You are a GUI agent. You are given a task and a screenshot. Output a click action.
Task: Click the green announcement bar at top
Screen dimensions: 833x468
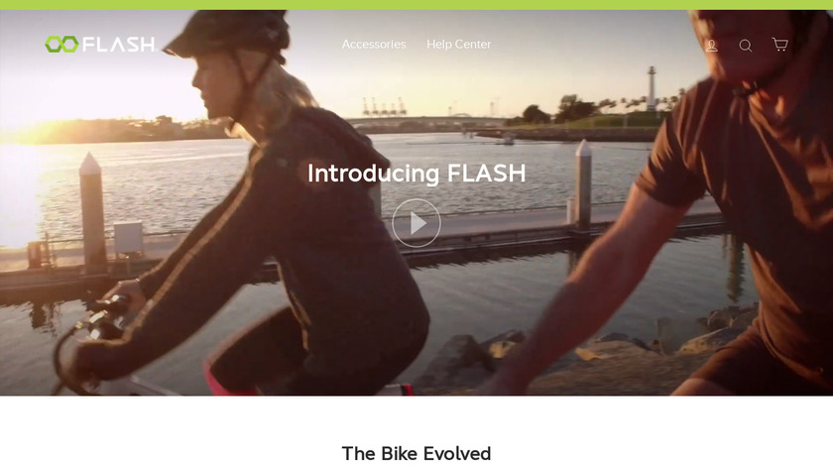pyautogui.click(x=416, y=5)
